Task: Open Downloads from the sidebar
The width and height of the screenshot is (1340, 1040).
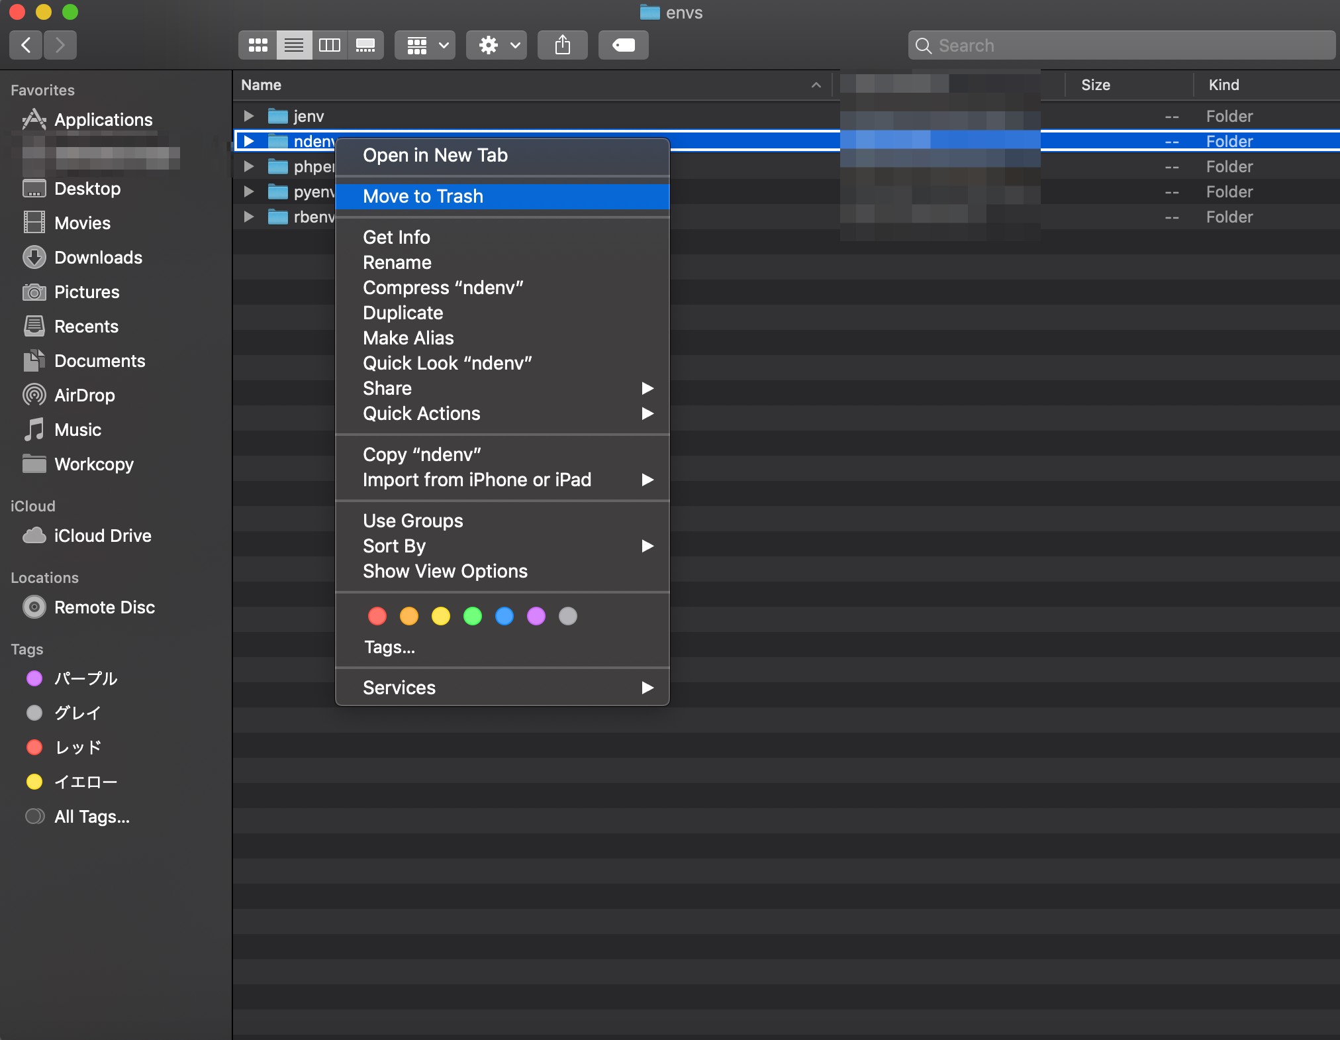Action: [98, 258]
